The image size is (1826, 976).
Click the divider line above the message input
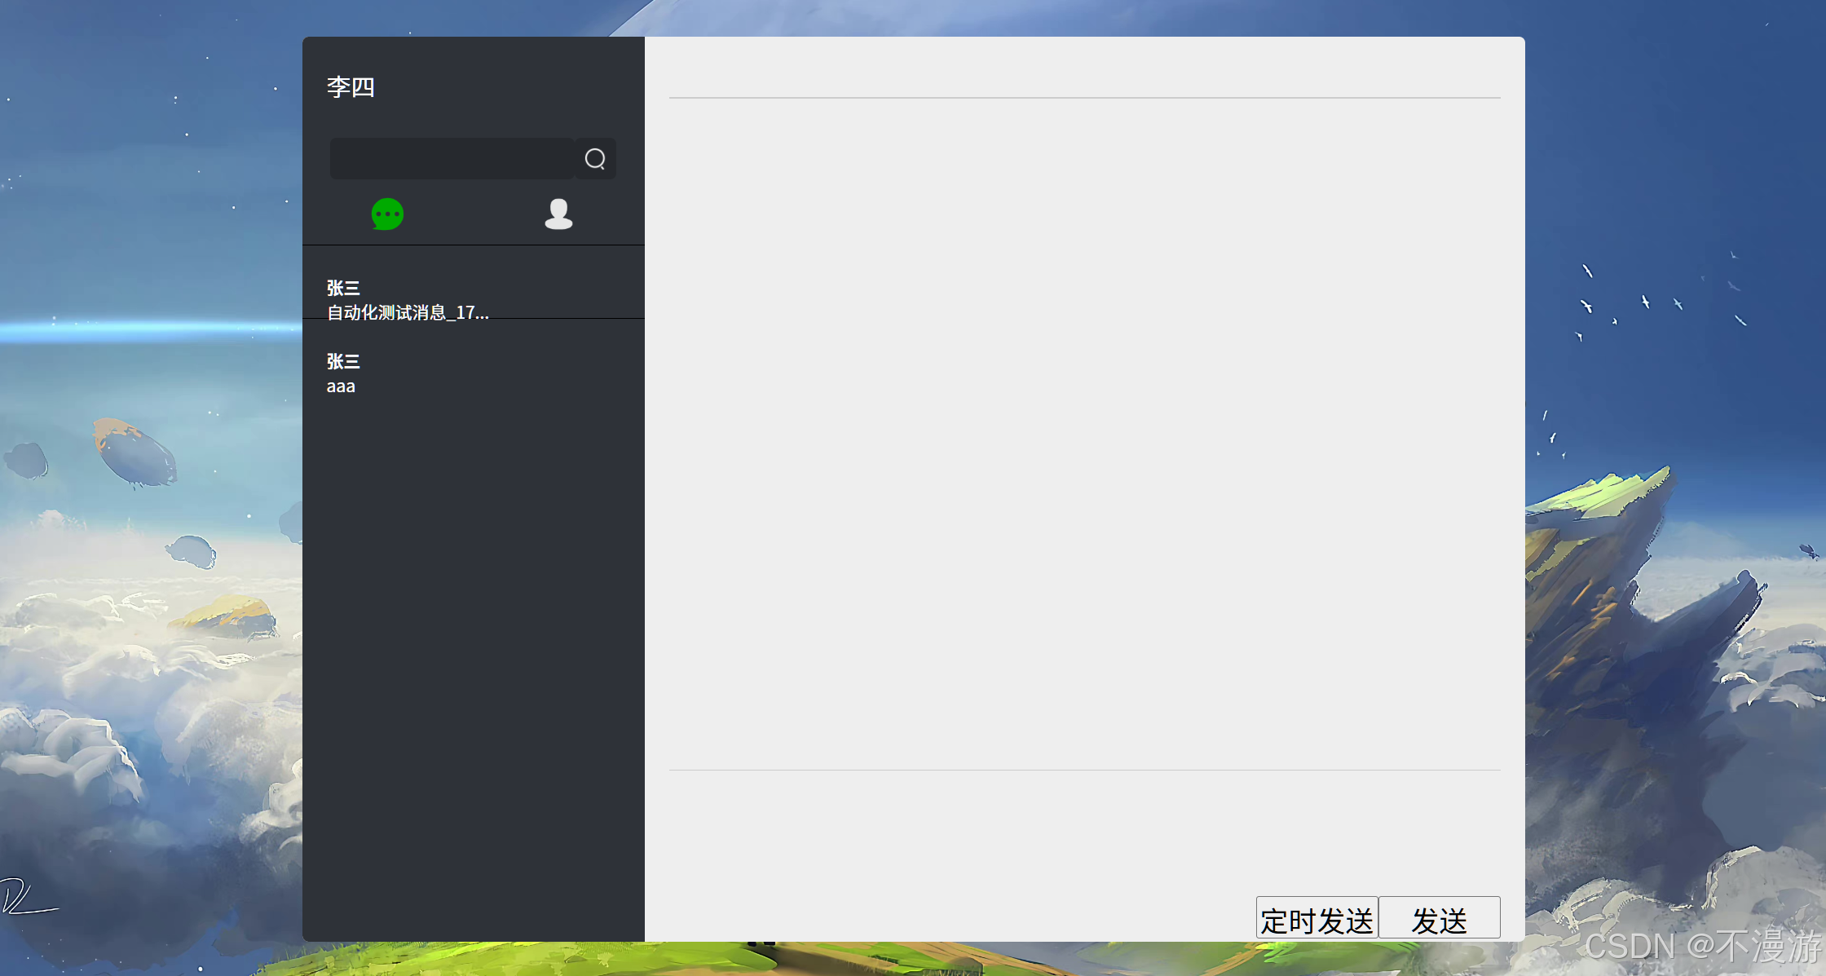1084,770
